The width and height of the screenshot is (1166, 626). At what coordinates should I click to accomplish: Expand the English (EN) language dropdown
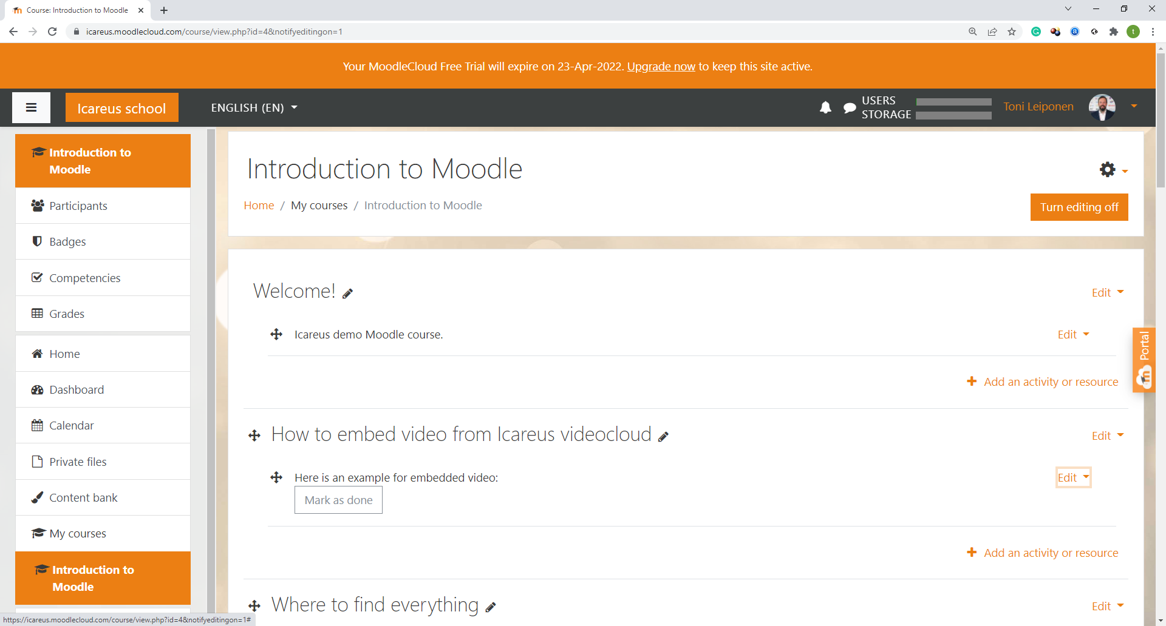(x=254, y=107)
